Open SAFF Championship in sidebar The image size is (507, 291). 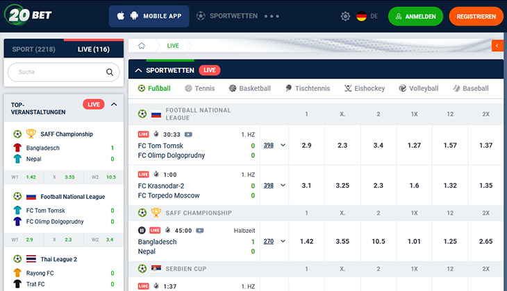67,134
